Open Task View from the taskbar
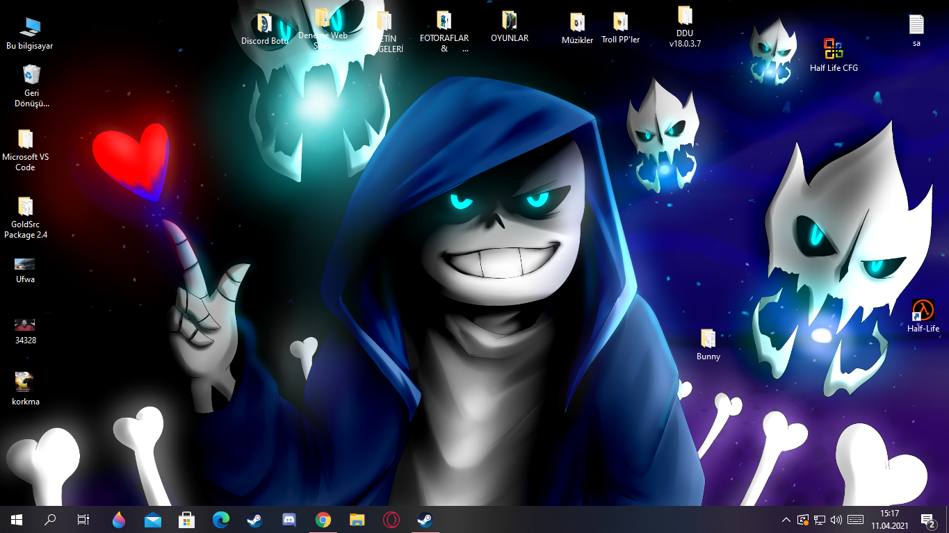The height and width of the screenshot is (533, 949). tap(83, 519)
